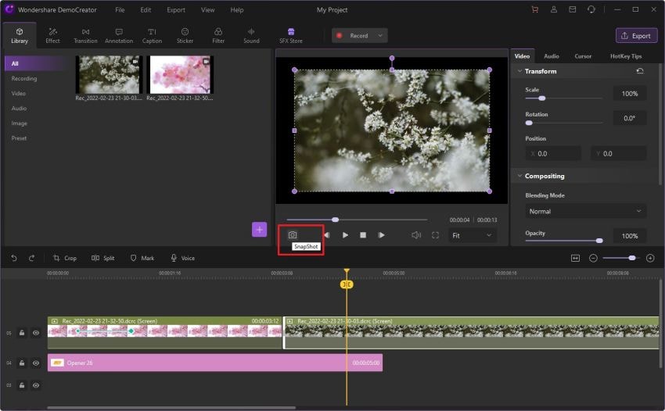This screenshot has width=665, height=411.
Task: Open the Effect panel
Action: click(x=52, y=36)
